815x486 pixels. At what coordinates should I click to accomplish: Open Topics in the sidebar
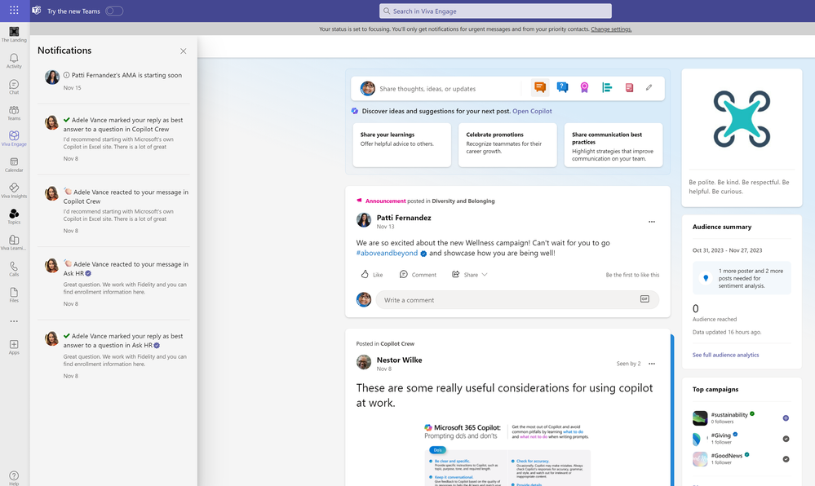(14, 217)
